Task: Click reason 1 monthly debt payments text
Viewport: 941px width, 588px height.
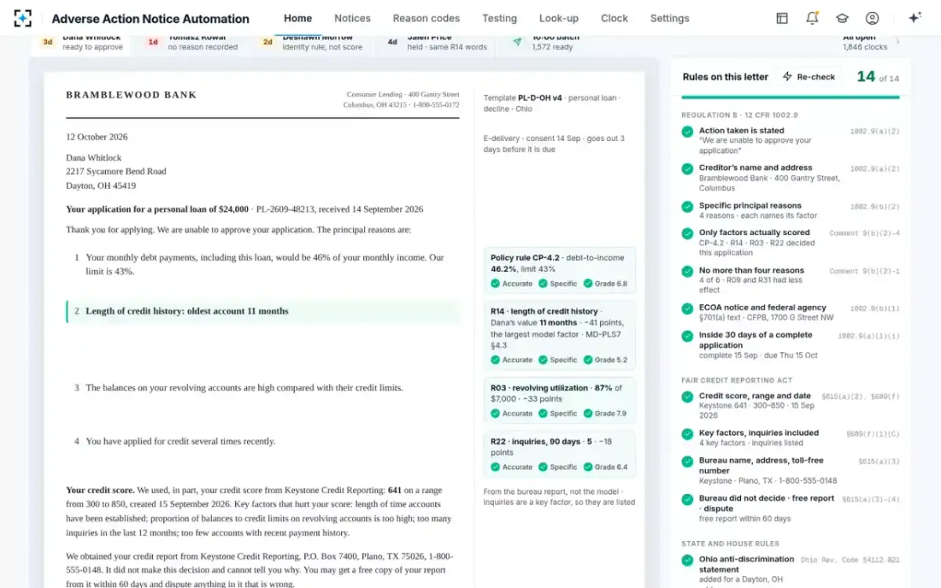Action: point(264,264)
